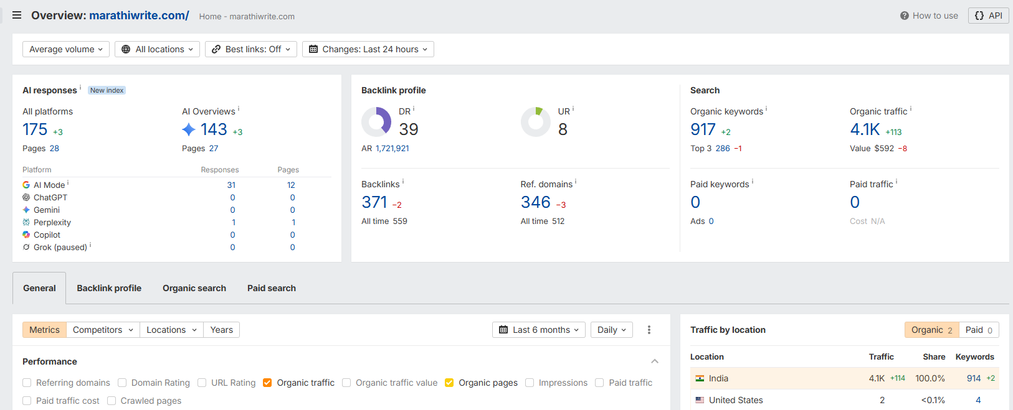Click the Copilot platform icon
Image resolution: width=1013 pixels, height=410 pixels.
[26, 235]
